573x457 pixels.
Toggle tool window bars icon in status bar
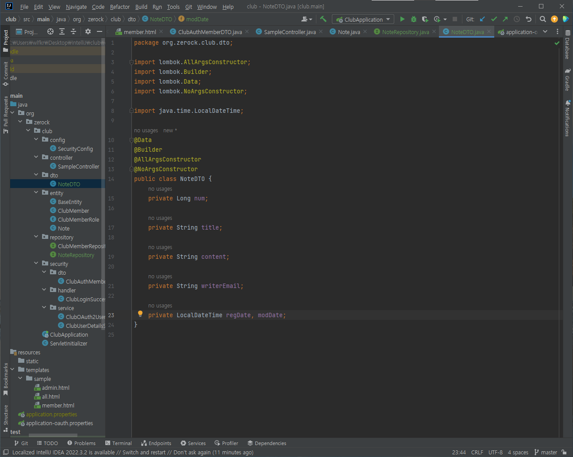click(6, 452)
